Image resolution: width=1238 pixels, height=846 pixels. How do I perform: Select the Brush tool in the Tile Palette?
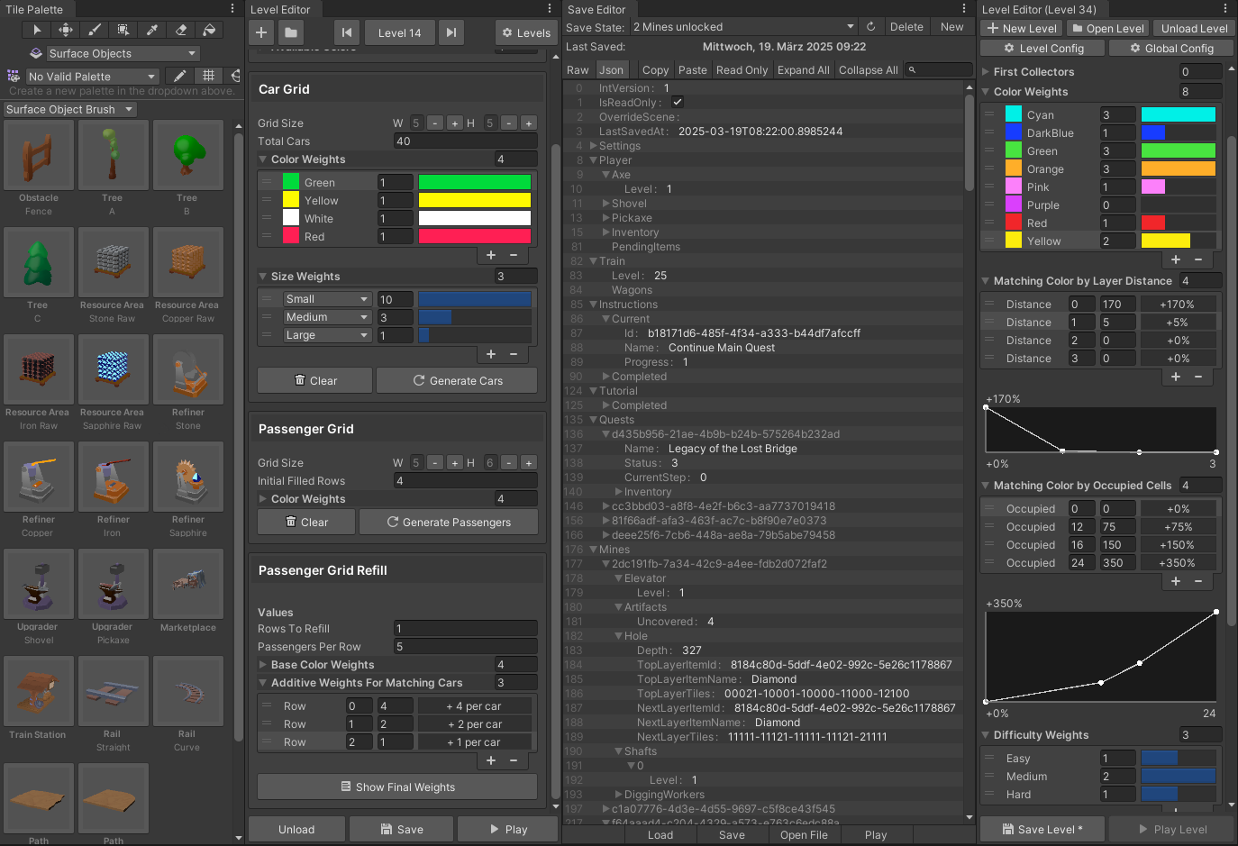[x=93, y=30]
